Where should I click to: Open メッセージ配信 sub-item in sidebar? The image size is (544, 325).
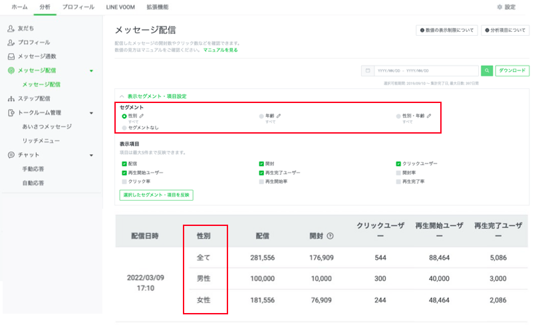41,84
